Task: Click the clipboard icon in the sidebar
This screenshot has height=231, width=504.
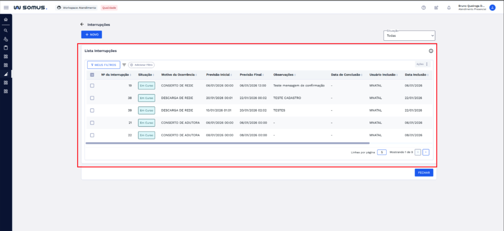Action: click(6, 48)
